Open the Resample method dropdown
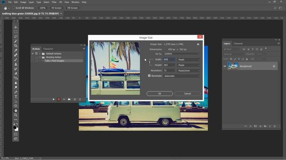 [182, 76]
